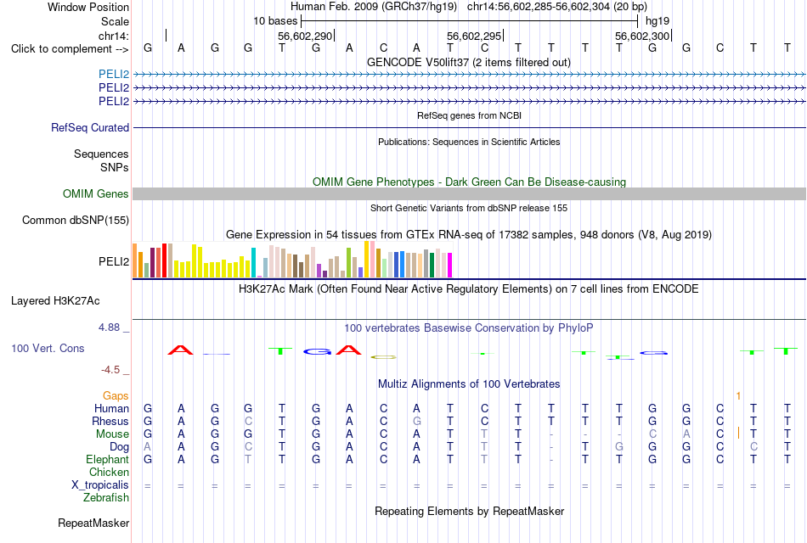The width and height of the screenshot is (807, 543).
Task: Click the GENCODE V50lift37 track title
Action: click(x=469, y=63)
